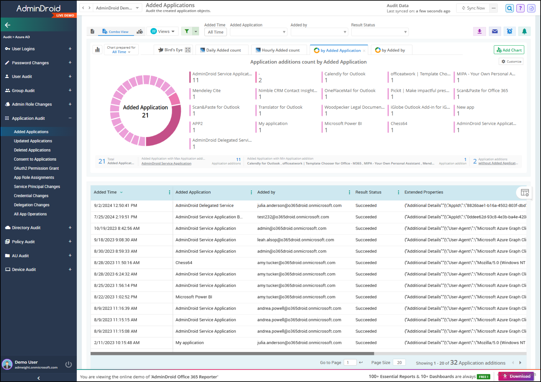
Task: Expand Bird's Eye fullscreen icon
Action: coord(188,50)
